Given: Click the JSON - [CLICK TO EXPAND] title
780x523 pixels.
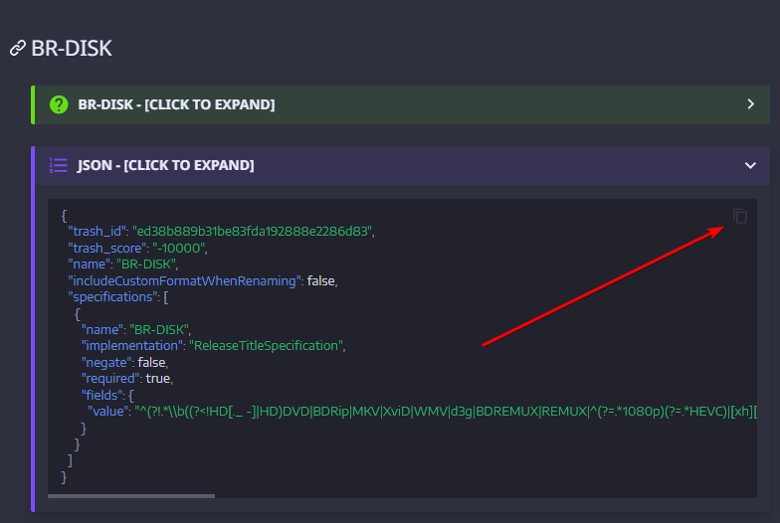Looking at the screenshot, I should [x=165, y=165].
